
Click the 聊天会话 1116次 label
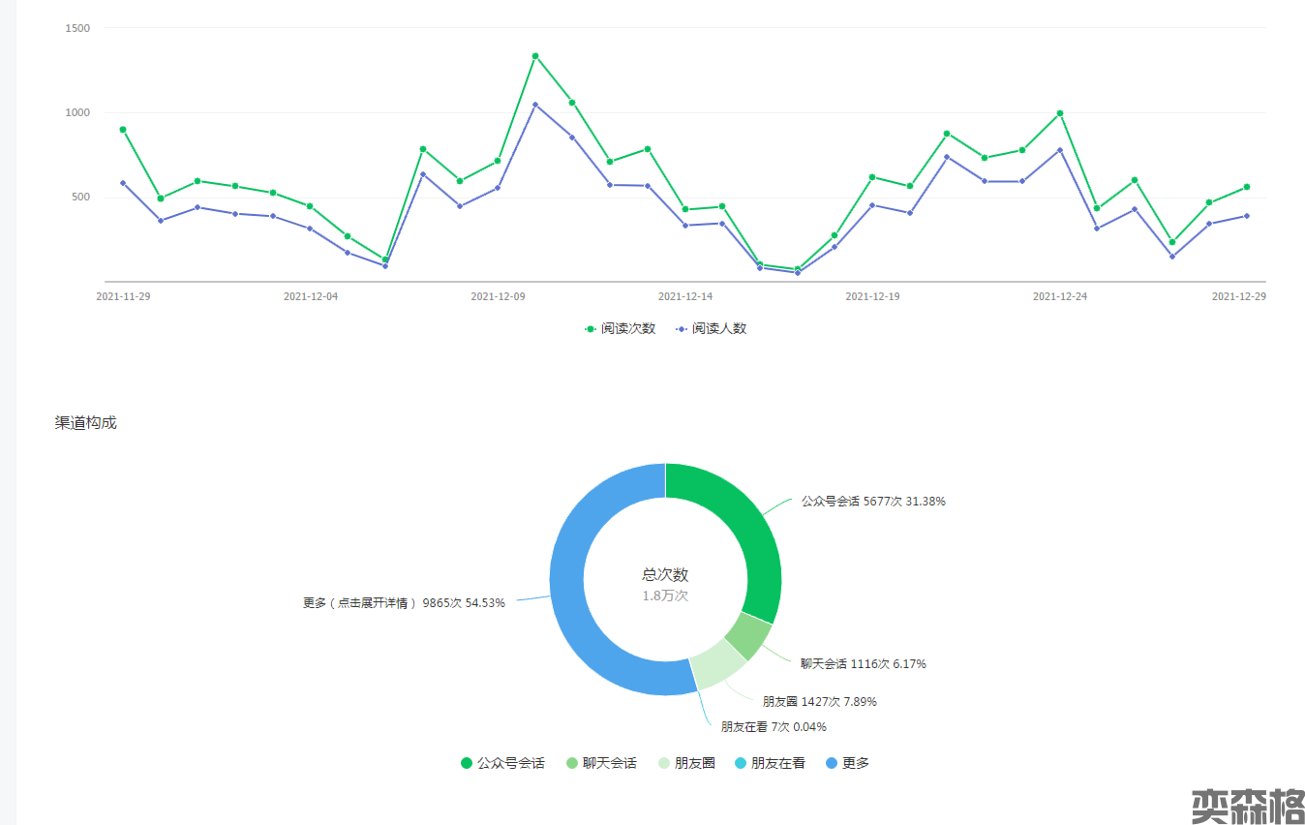pyautogui.click(x=863, y=664)
